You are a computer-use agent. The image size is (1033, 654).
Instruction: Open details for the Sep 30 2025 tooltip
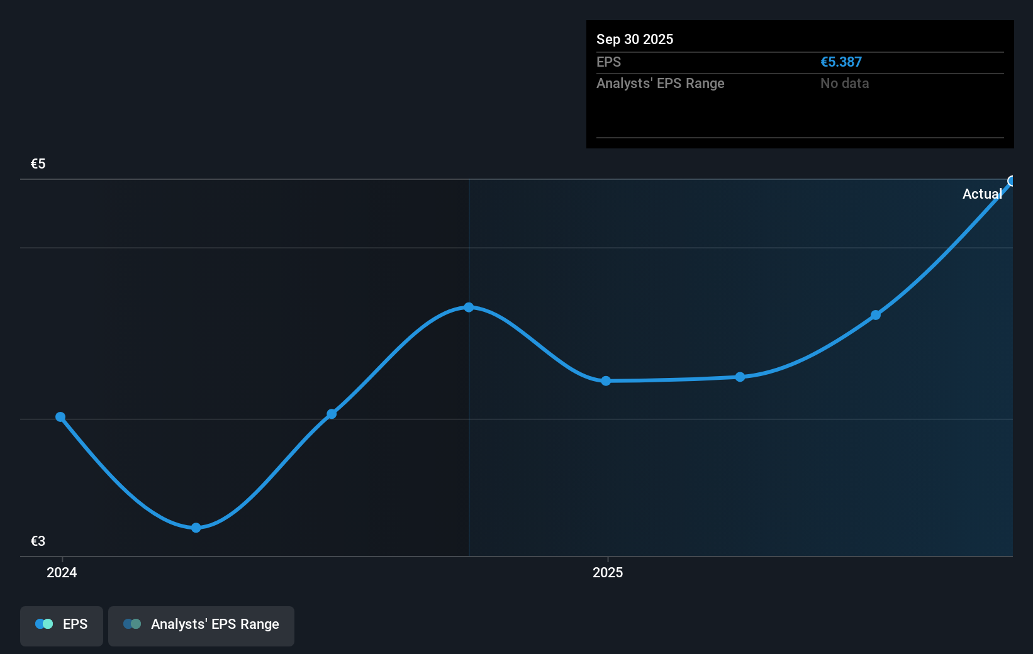635,39
